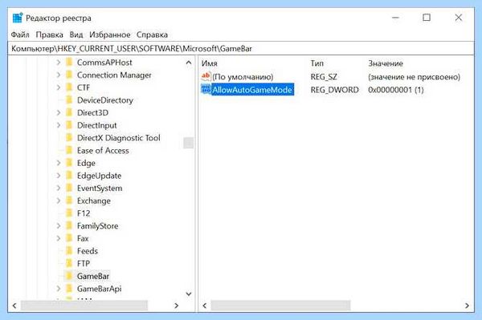Sort by the Тип column header
The width and height of the screenshot is (482, 320).
[x=317, y=63]
